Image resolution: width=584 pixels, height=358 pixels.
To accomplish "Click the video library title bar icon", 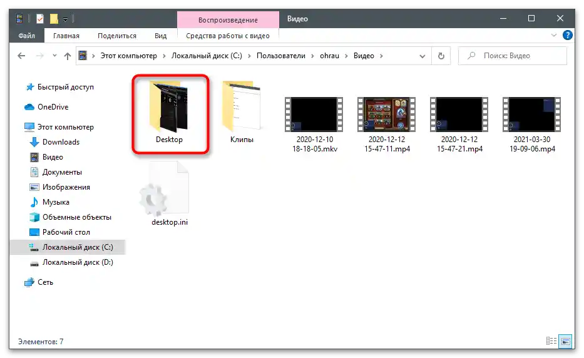I will click(x=19, y=18).
